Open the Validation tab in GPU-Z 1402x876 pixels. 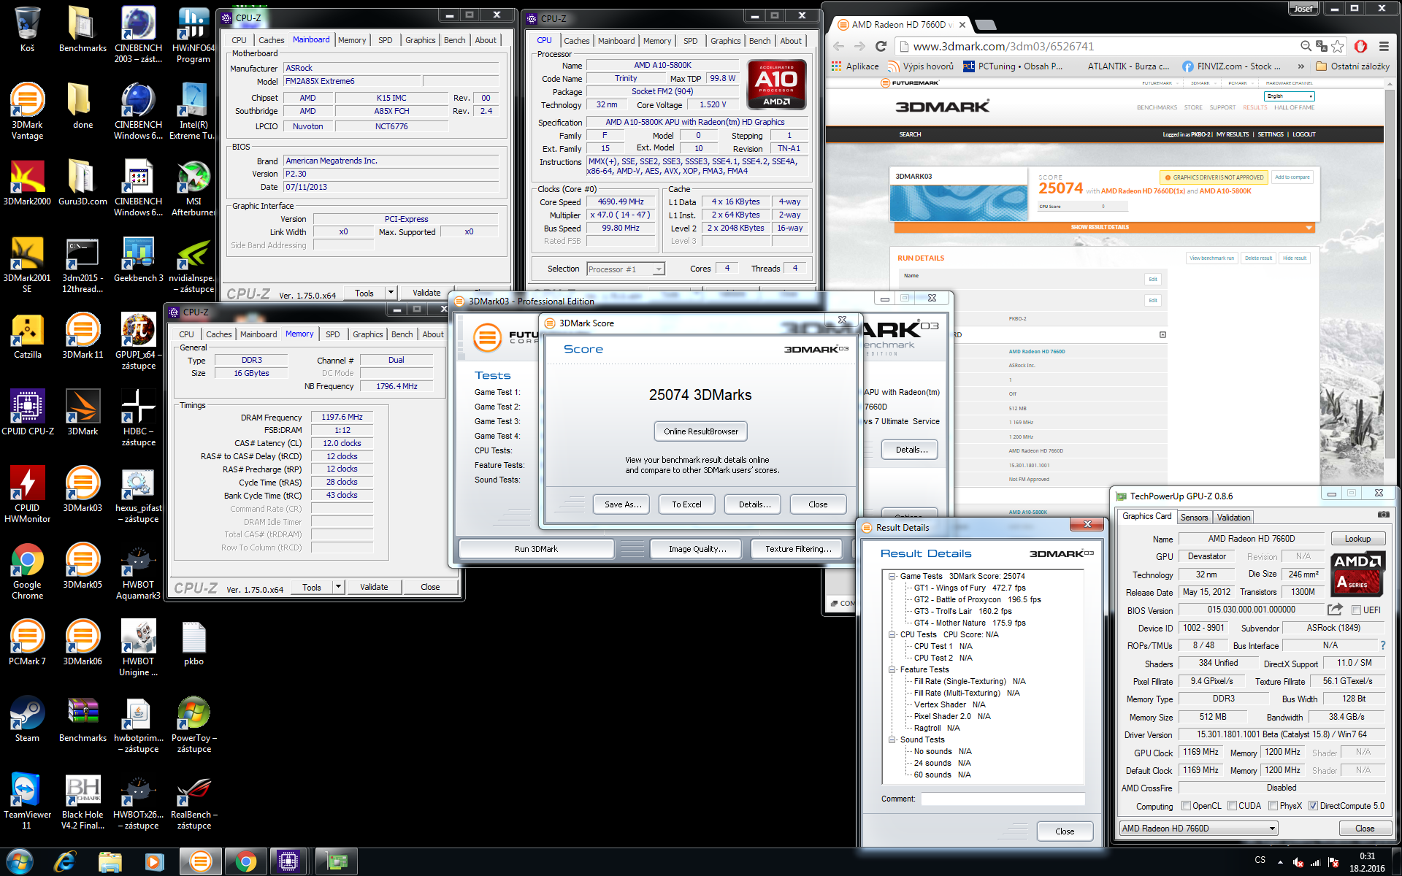(x=1233, y=518)
